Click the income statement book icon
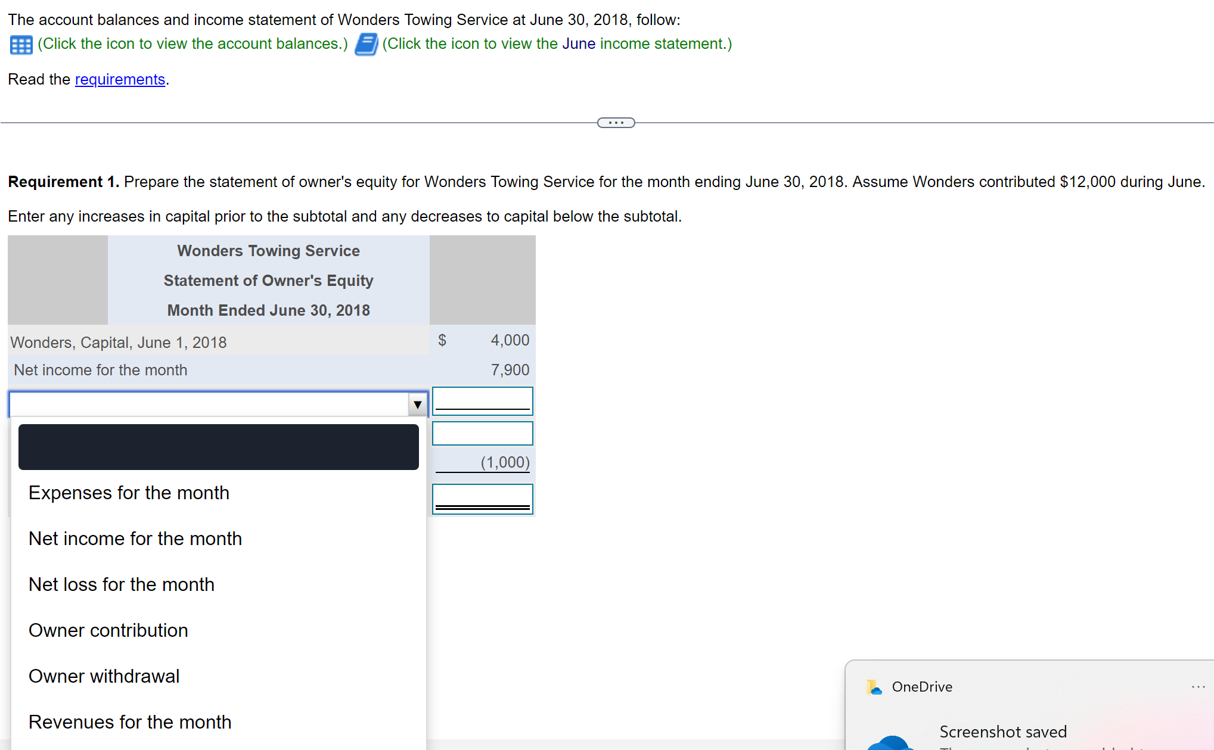The width and height of the screenshot is (1214, 750). (x=365, y=44)
